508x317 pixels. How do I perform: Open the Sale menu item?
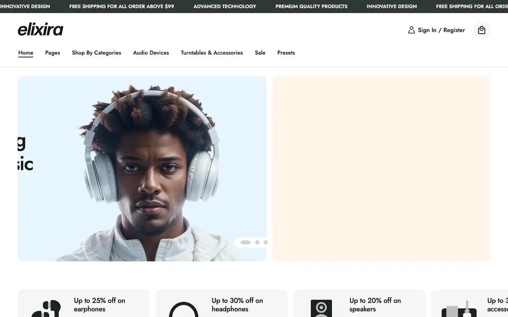click(260, 53)
